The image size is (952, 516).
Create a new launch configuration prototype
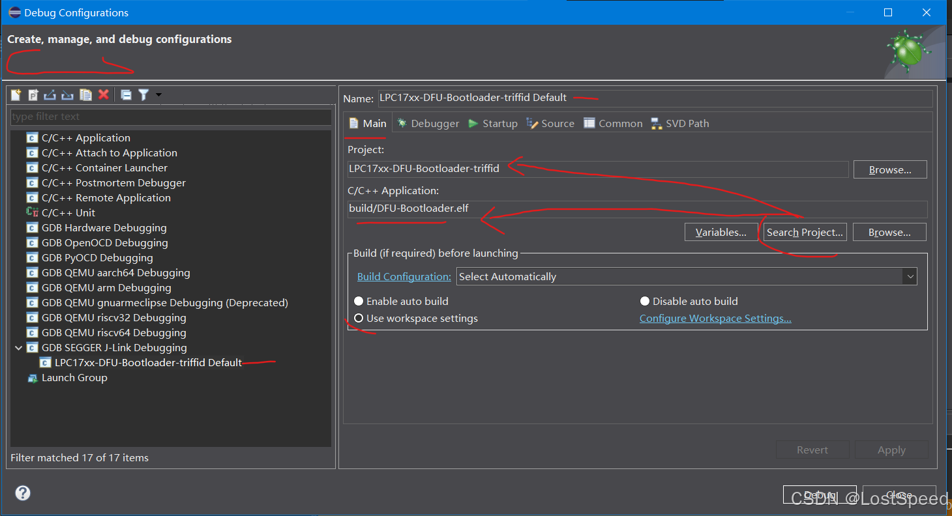click(33, 95)
